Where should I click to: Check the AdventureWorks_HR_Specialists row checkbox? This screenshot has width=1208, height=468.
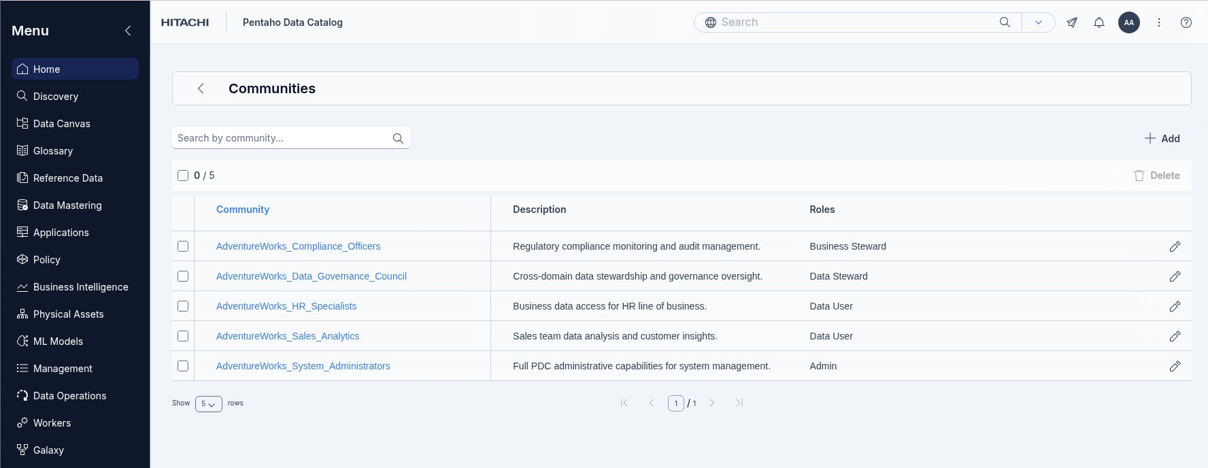[183, 306]
